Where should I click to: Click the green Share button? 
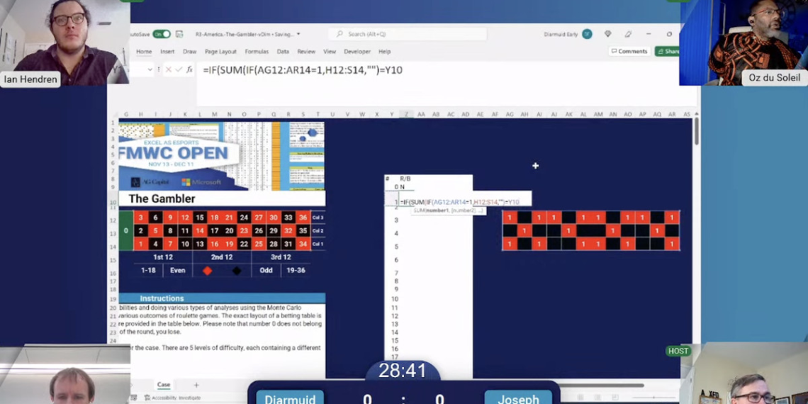tap(667, 52)
